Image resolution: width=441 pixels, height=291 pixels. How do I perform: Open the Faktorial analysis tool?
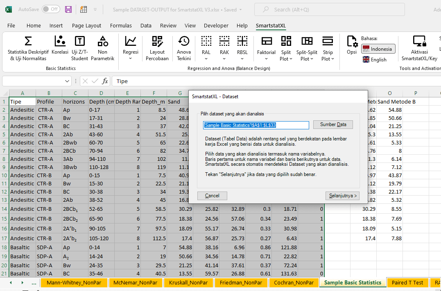266,48
